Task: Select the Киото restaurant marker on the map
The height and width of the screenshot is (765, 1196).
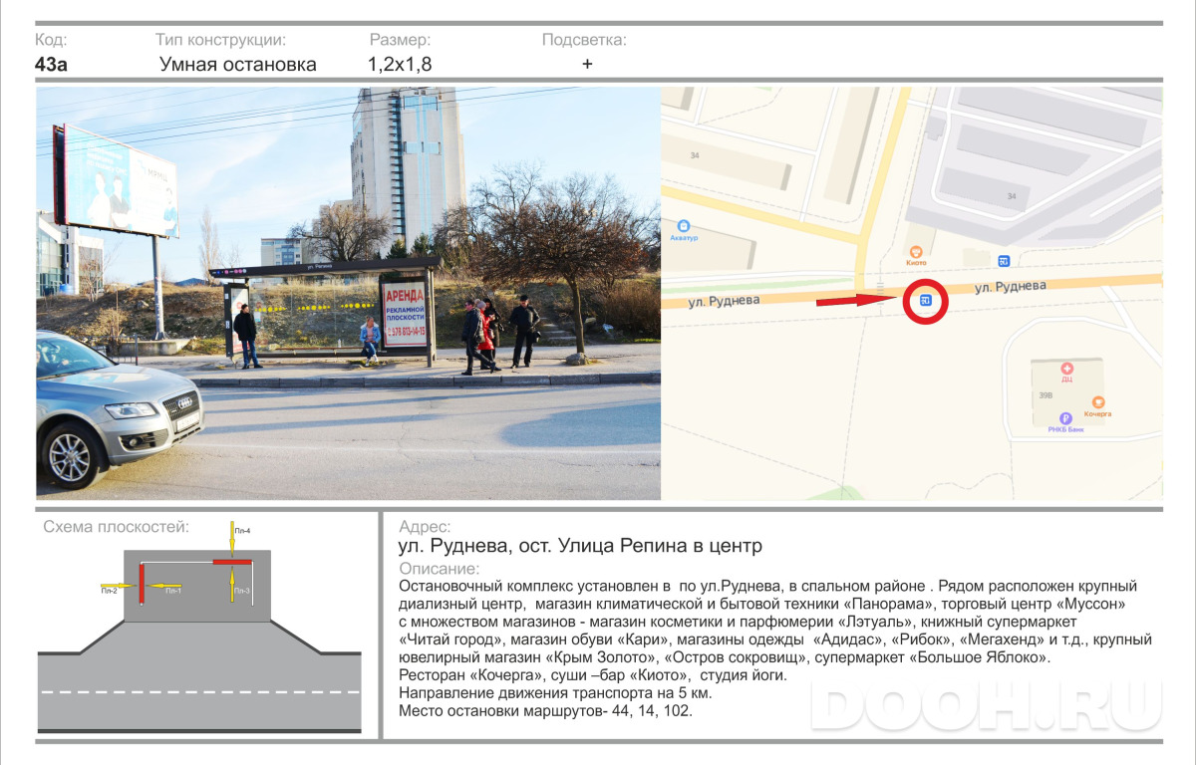Action: point(917,251)
